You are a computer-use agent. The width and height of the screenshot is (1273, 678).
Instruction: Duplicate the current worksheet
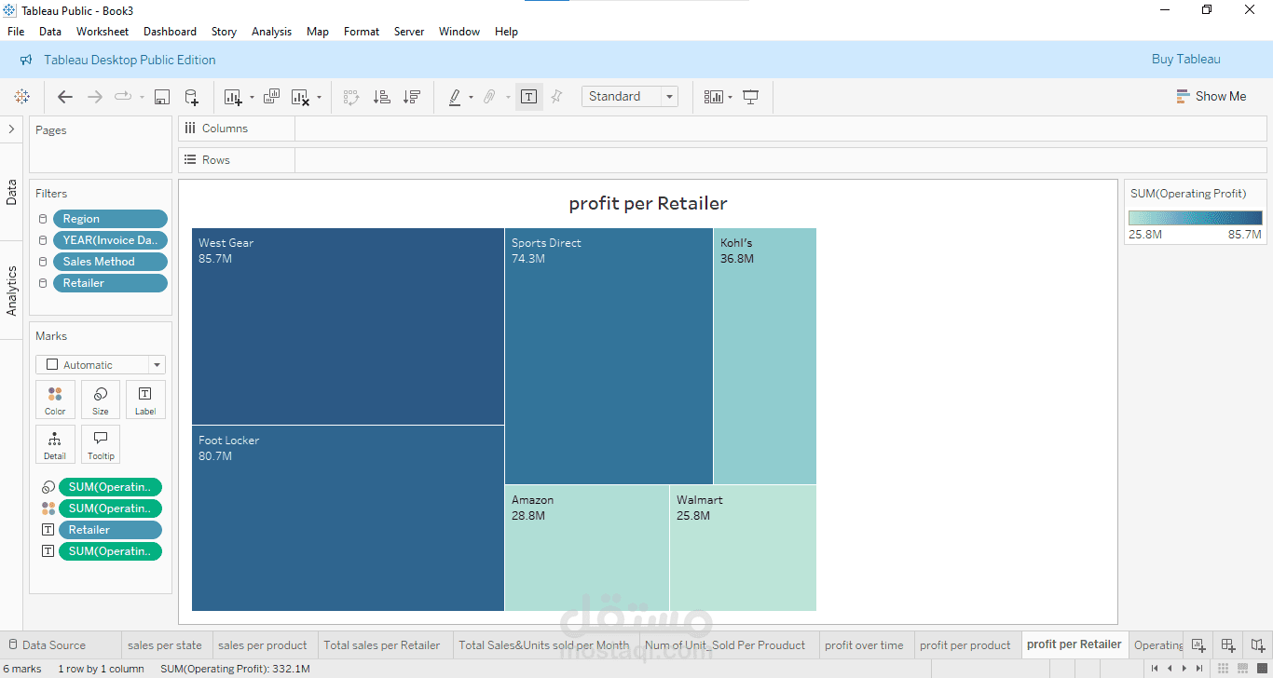(x=271, y=97)
